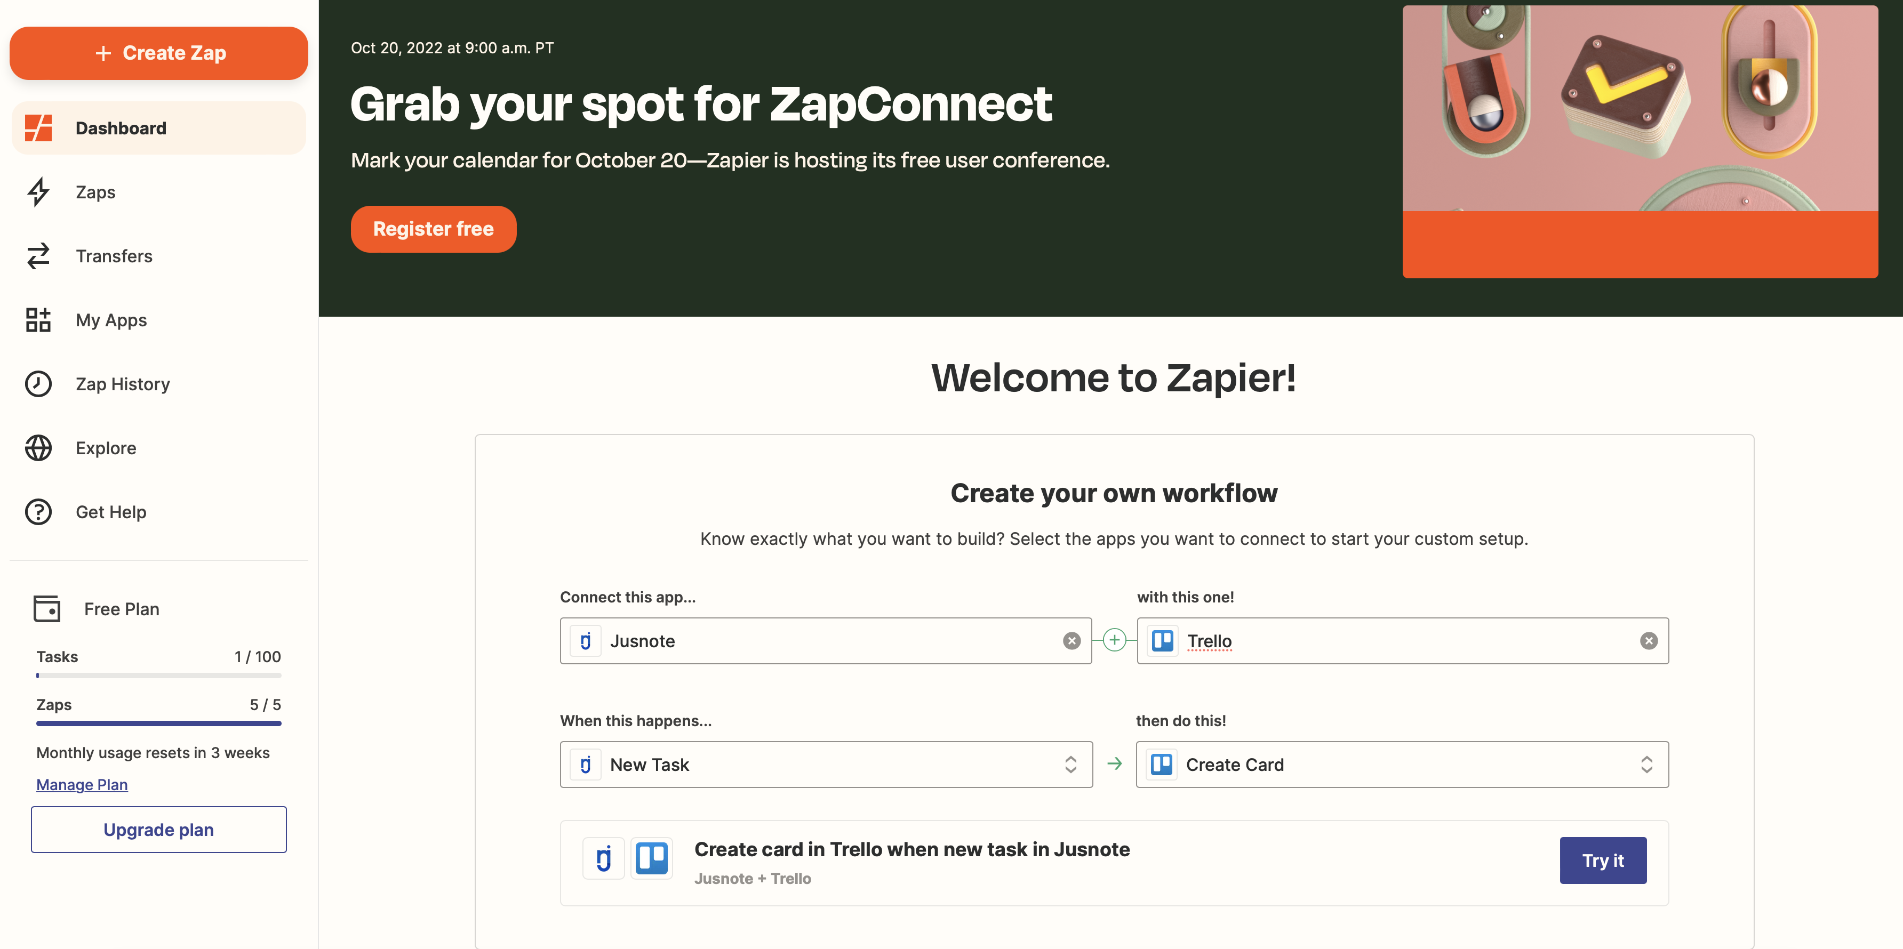Click the Dashboard icon in sidebar
Viewport: 1903px width, 949px height.
[38, 128]
